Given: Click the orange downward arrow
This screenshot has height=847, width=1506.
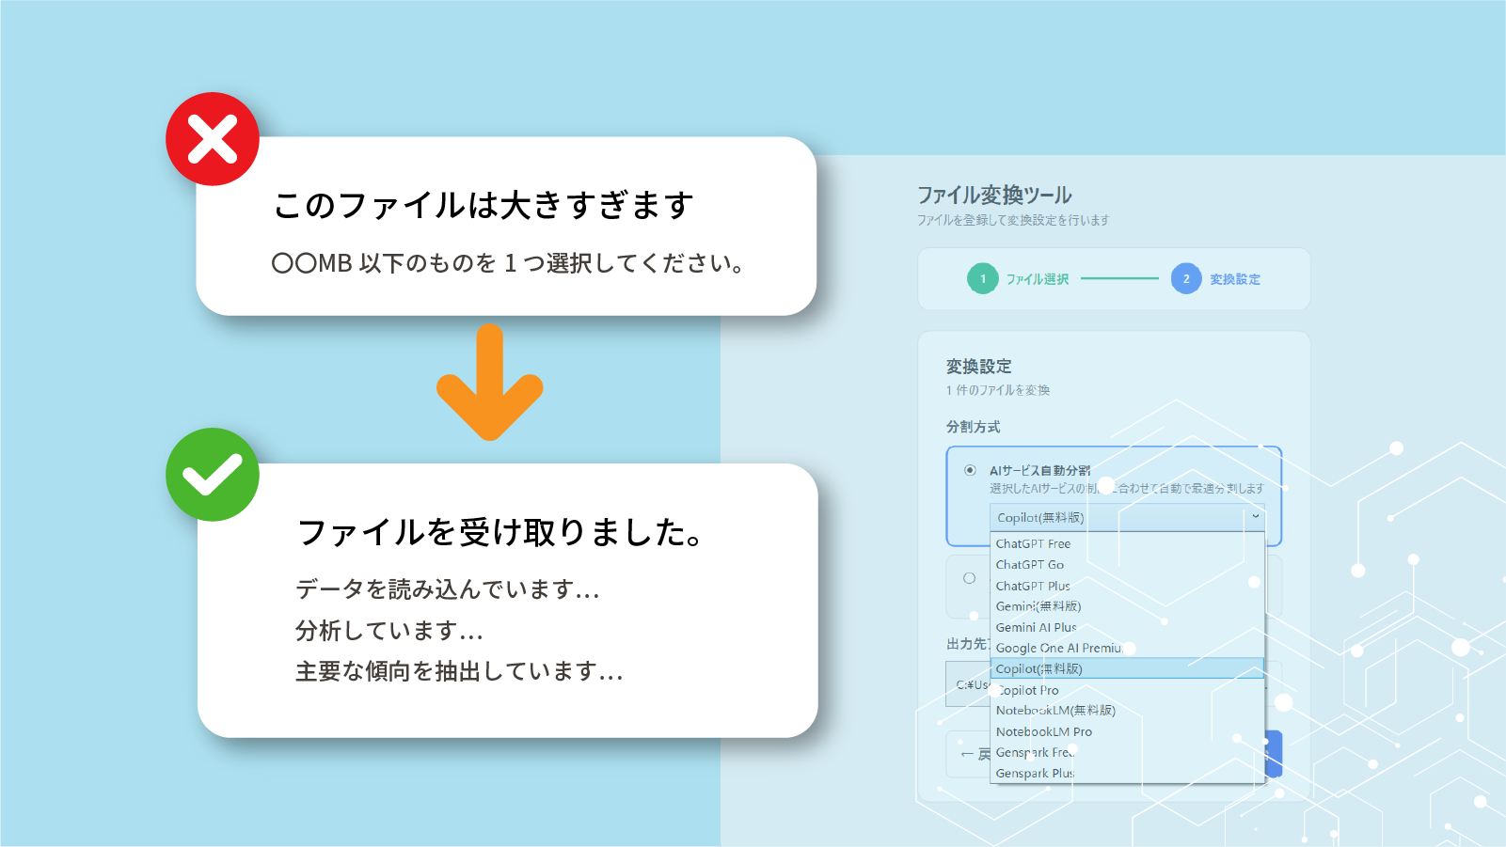Looking at the screenshot, I should (489, 384).
